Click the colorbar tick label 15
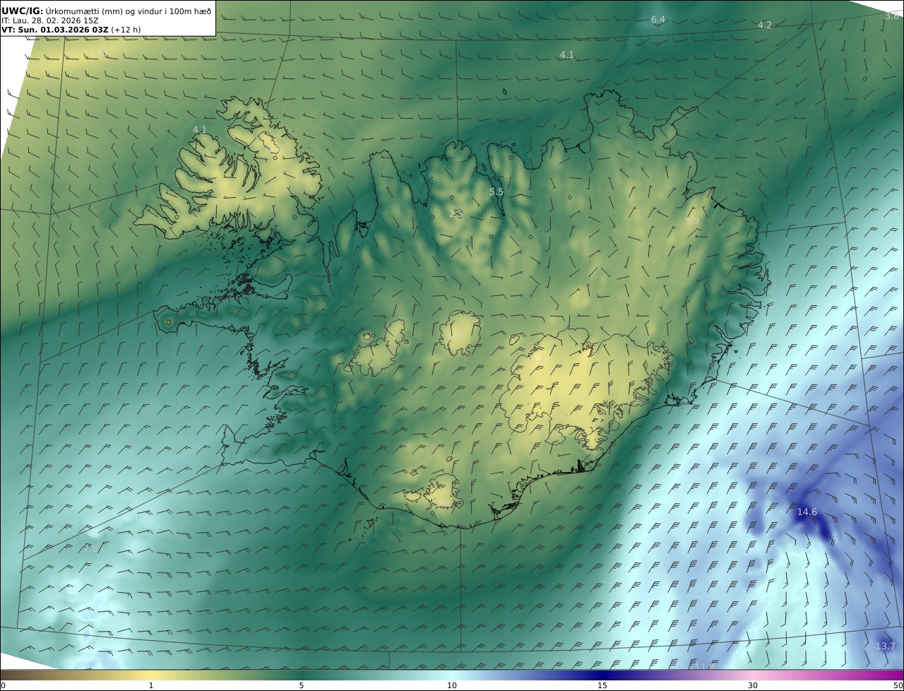 coord(602,685)
